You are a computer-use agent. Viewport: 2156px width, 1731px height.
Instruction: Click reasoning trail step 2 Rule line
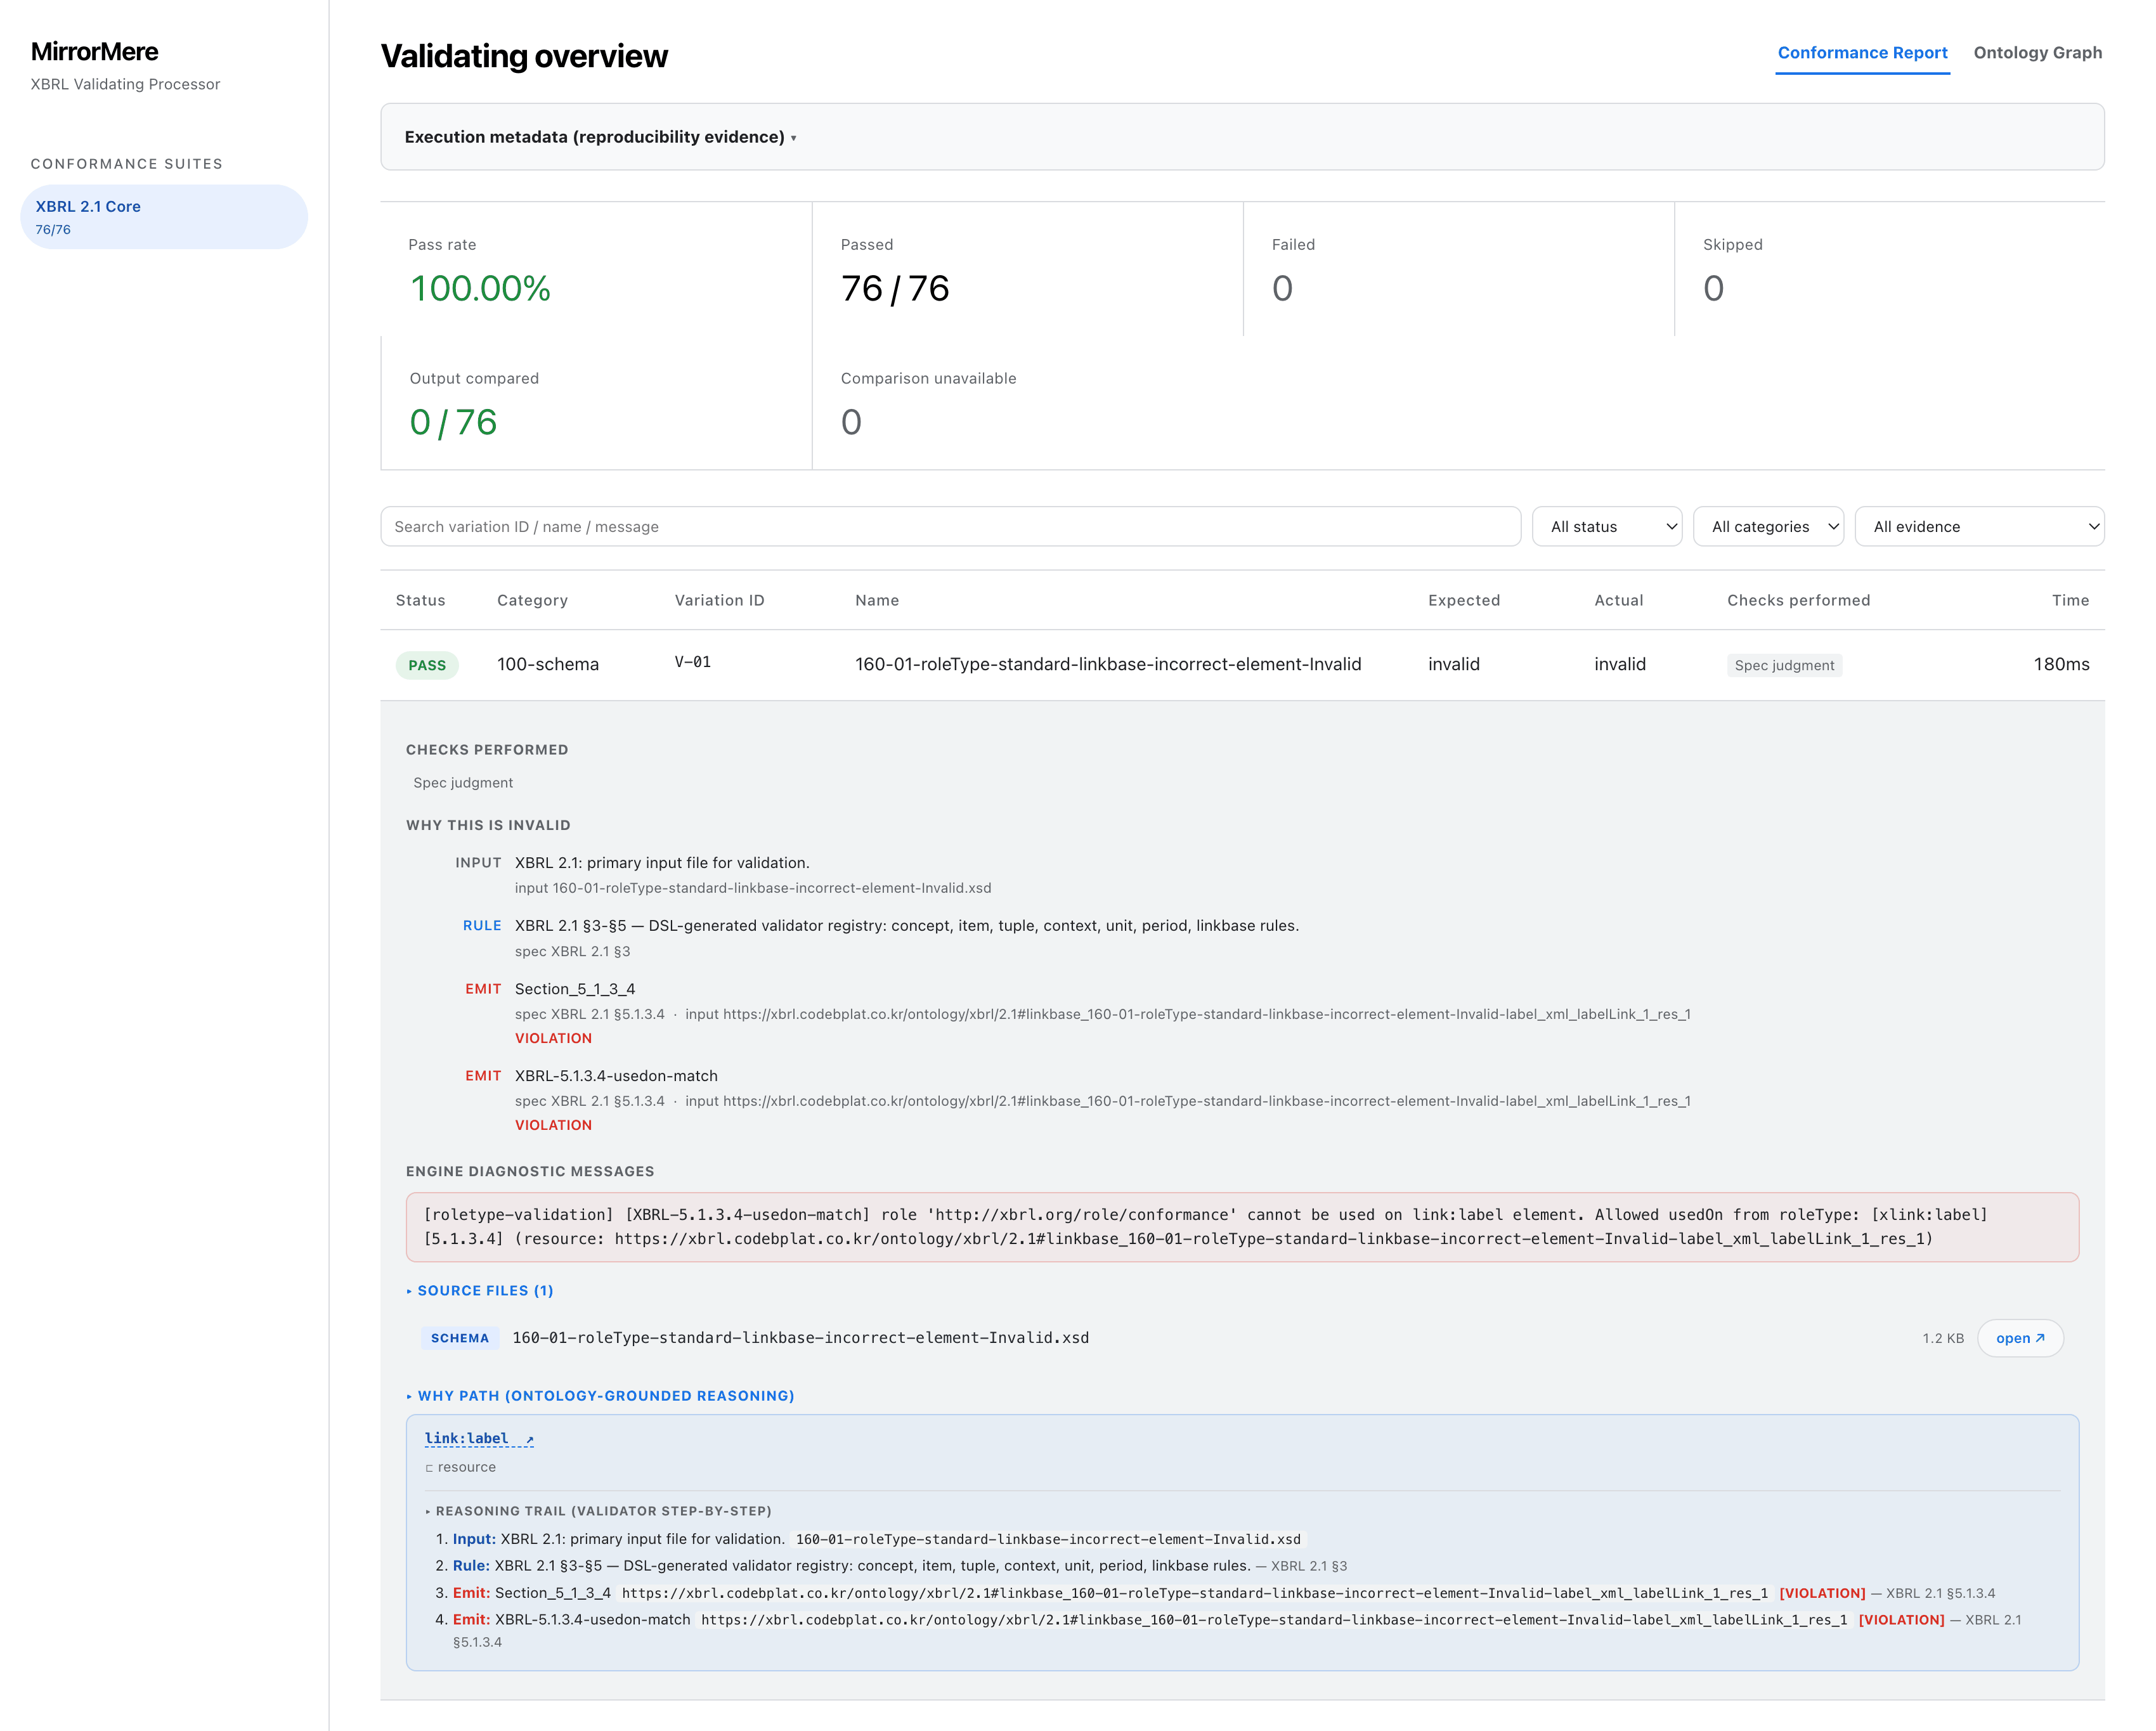click(x=900, y=1566)
